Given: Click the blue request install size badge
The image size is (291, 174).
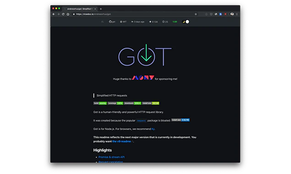Looking at the screenshot, I should click(181, 120).
